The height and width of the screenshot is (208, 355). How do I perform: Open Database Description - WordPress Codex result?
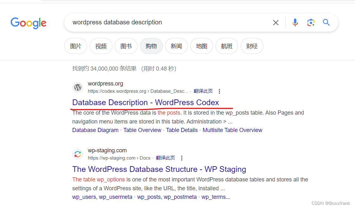coord(146,103)
